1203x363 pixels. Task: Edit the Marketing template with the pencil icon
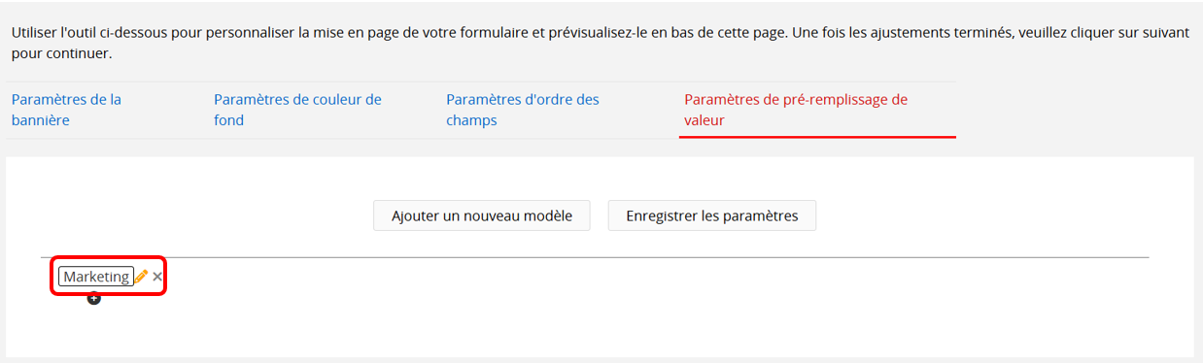tap(141, 277)
